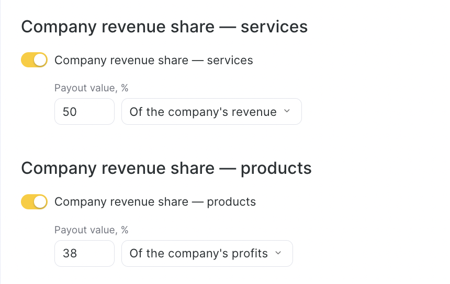Click the "Company revenue share — services" heading
Screen dimensions: 450x284
pos(164,27)
